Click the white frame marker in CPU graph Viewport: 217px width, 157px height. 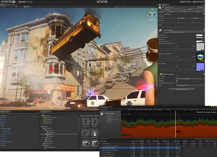point(176,124)
